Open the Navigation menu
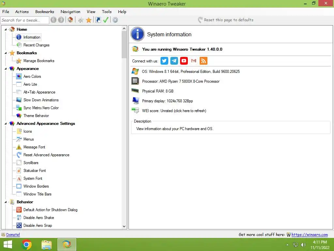 pyautogui.click(x=70, y=12)
